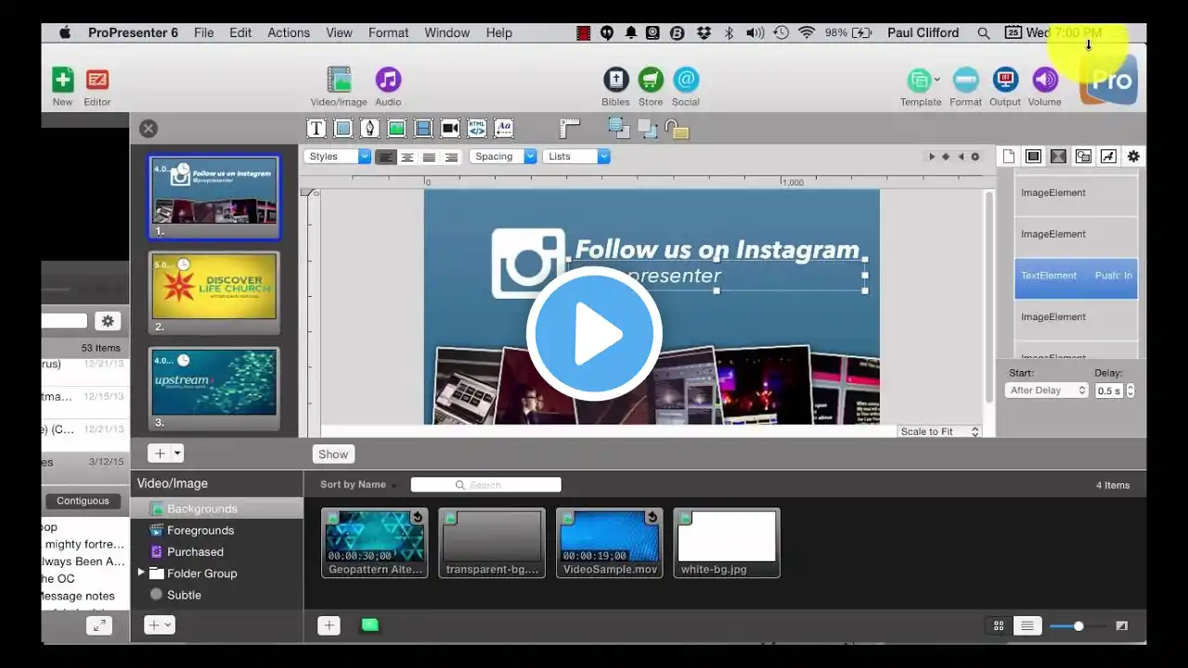Screen dimensions: 1188x668
Task: Open the Window menu
Action: [x=447, y=32]
